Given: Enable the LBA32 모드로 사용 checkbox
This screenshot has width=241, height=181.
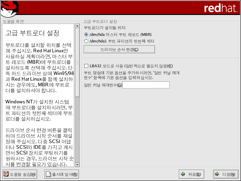Looking at the screenshot, I should (86, 66).
